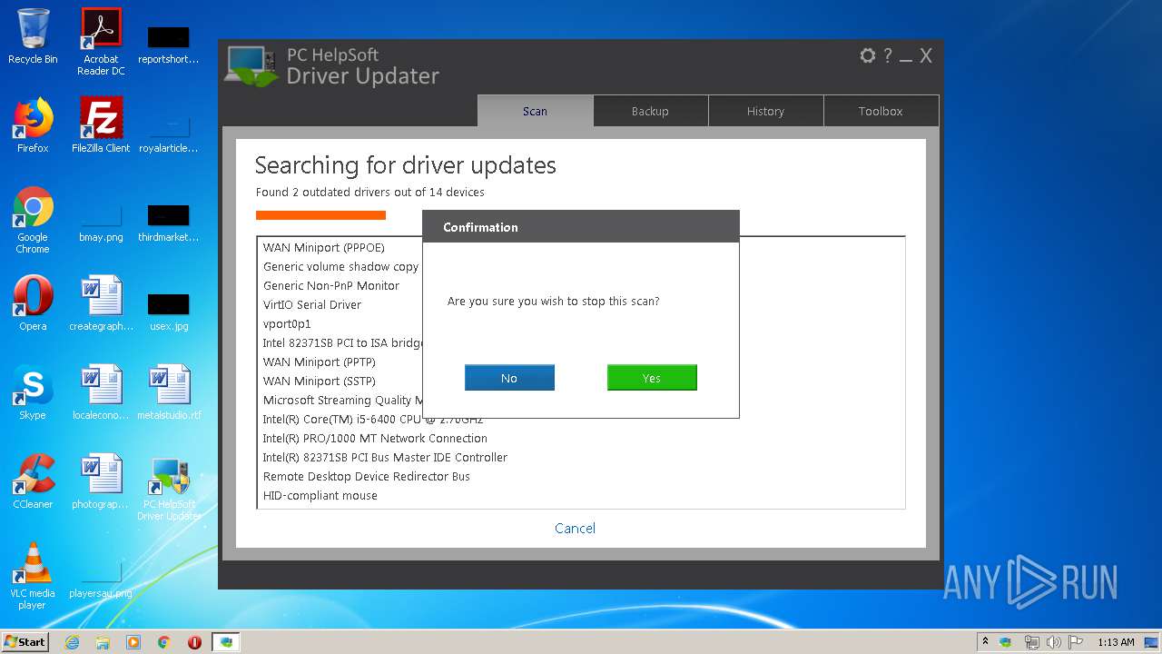Viewport: 1162px width, 654px height.
Task: Open Action Center flag icon
Action: click(x=1076, y=642)
